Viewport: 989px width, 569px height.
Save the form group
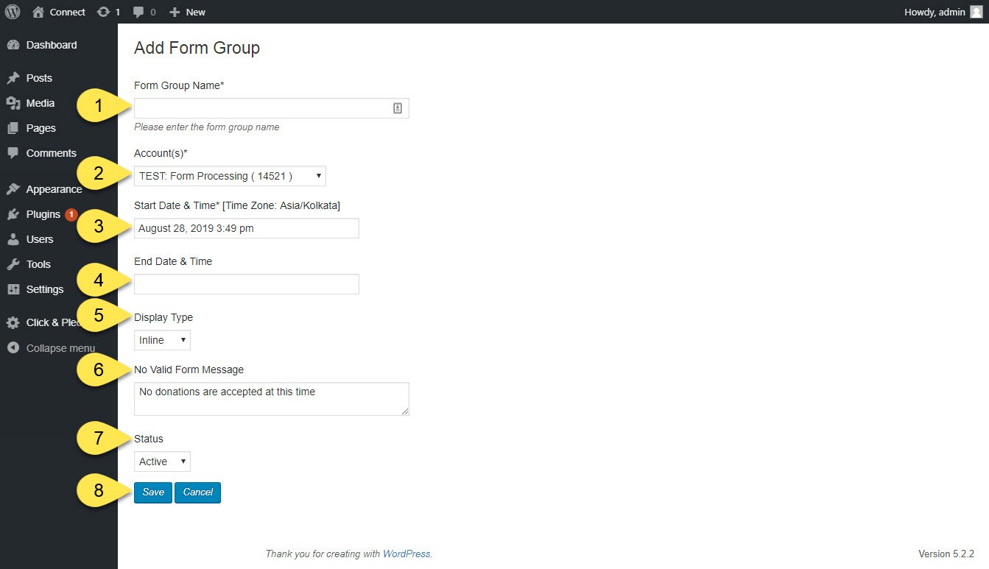(153, 492)
